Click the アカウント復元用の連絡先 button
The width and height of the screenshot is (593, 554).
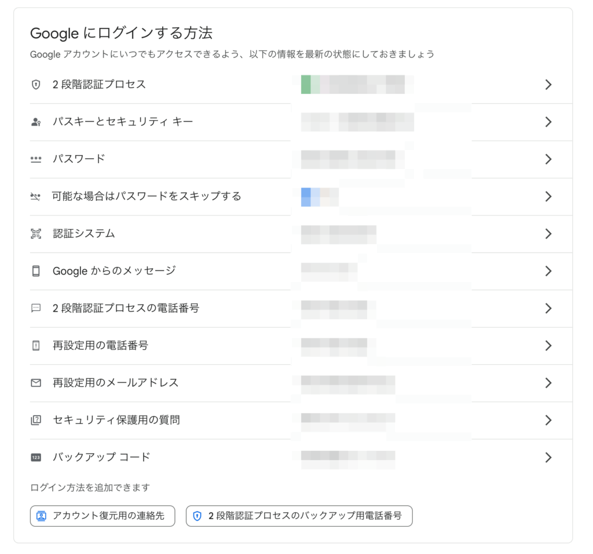click(103, 516)
